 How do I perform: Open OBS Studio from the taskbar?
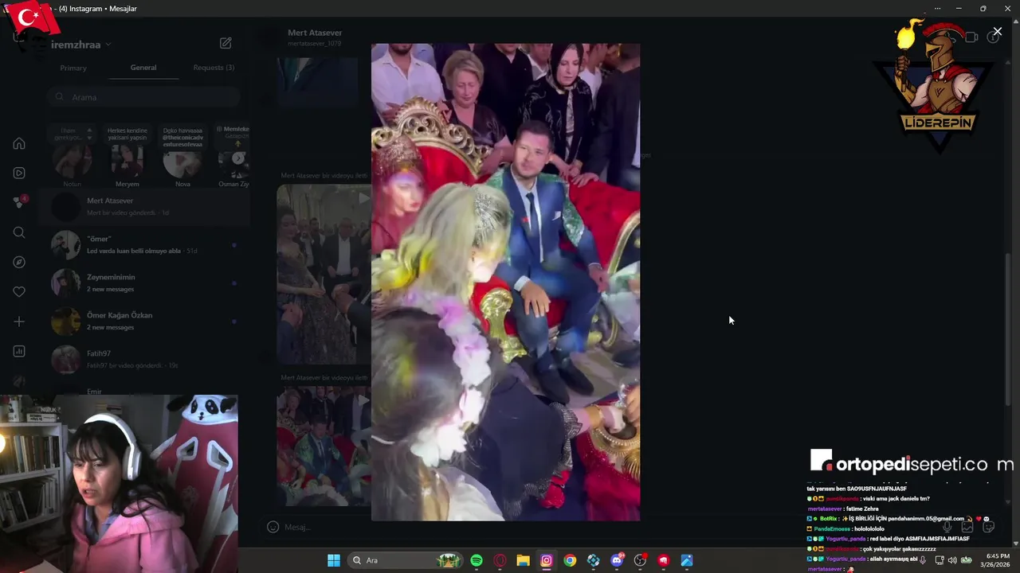[x=640, y=560]
